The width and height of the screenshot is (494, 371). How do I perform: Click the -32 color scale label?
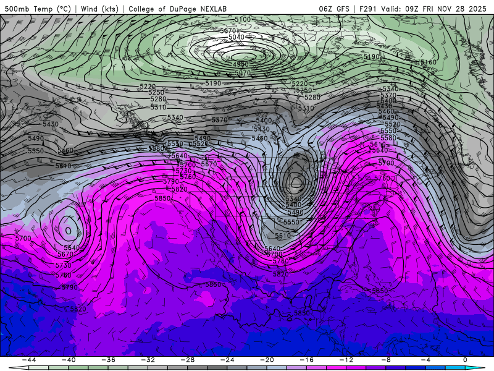coord(148,360)
